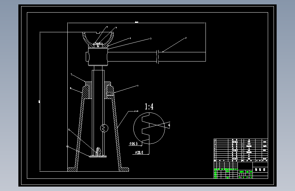Click part balloon number 3 label
Screen dimensions: 295x191
click(x=151, y=38)
